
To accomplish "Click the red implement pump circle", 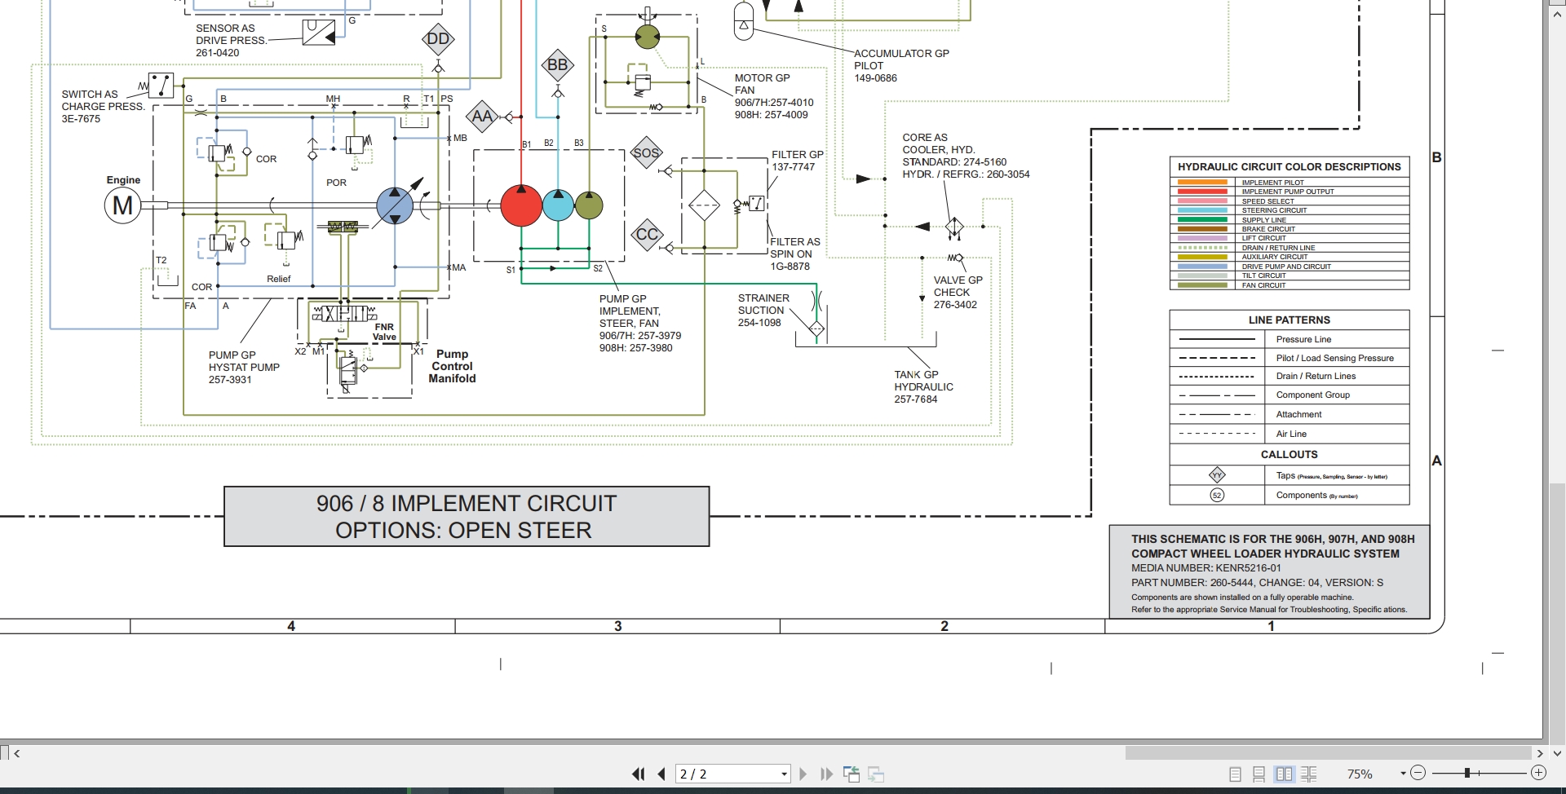I will pyautogui.click(x=521, y=205).
